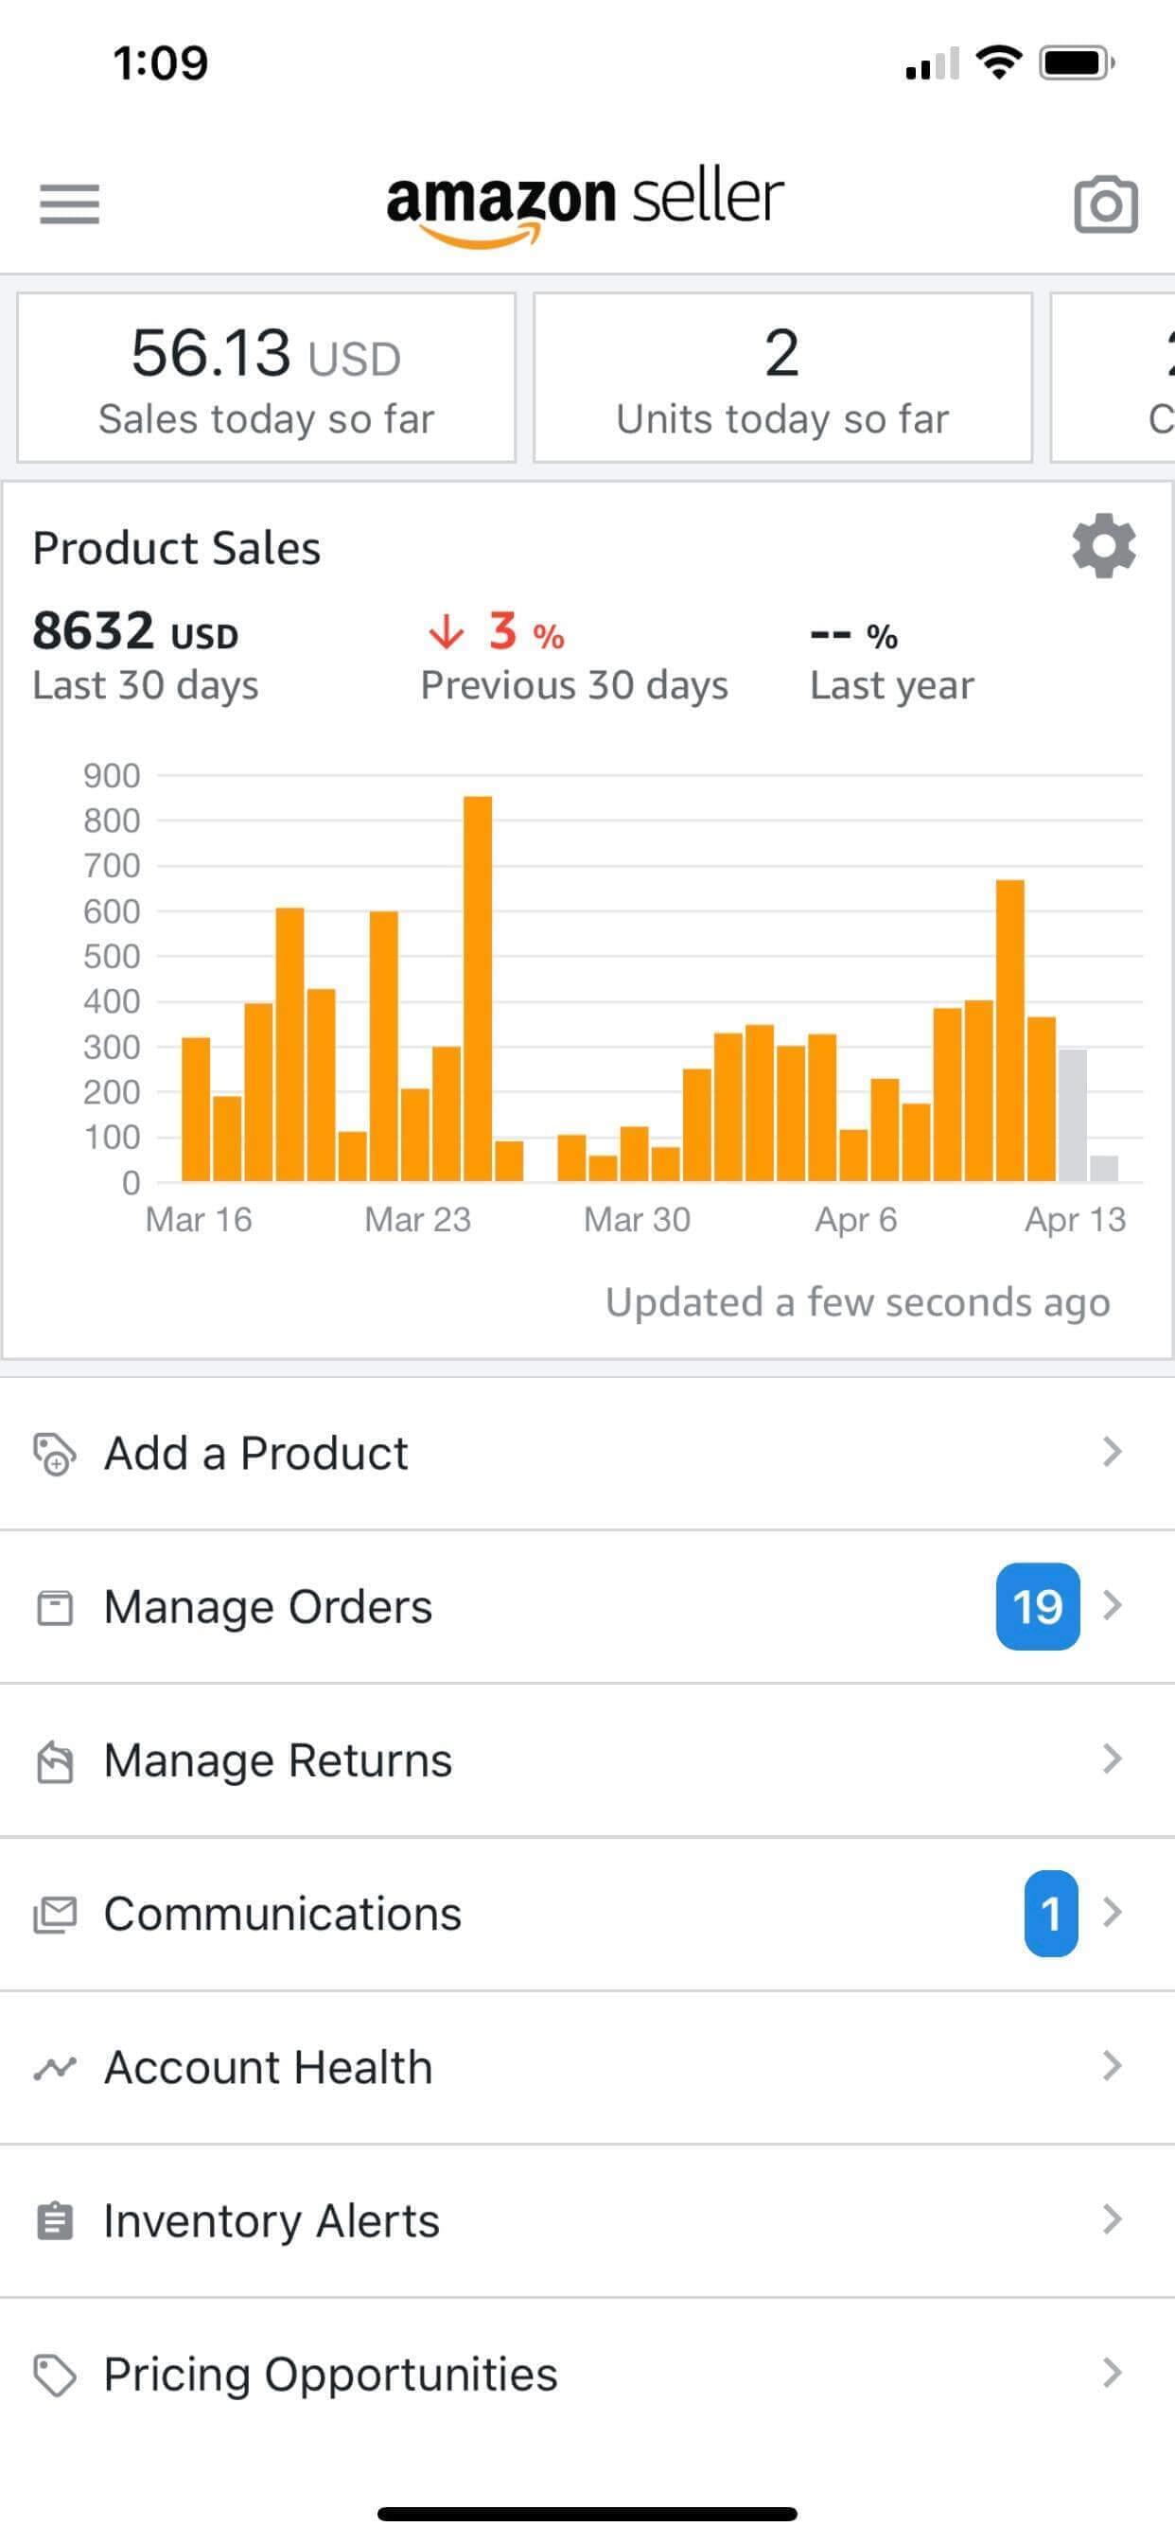
Task: Tap the Manage Returns box icon
Action: [54, 1761]
